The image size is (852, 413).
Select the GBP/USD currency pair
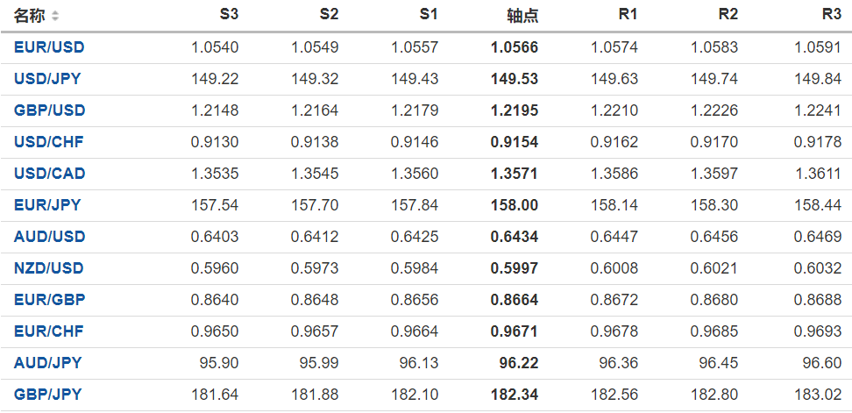coord(49,110)
